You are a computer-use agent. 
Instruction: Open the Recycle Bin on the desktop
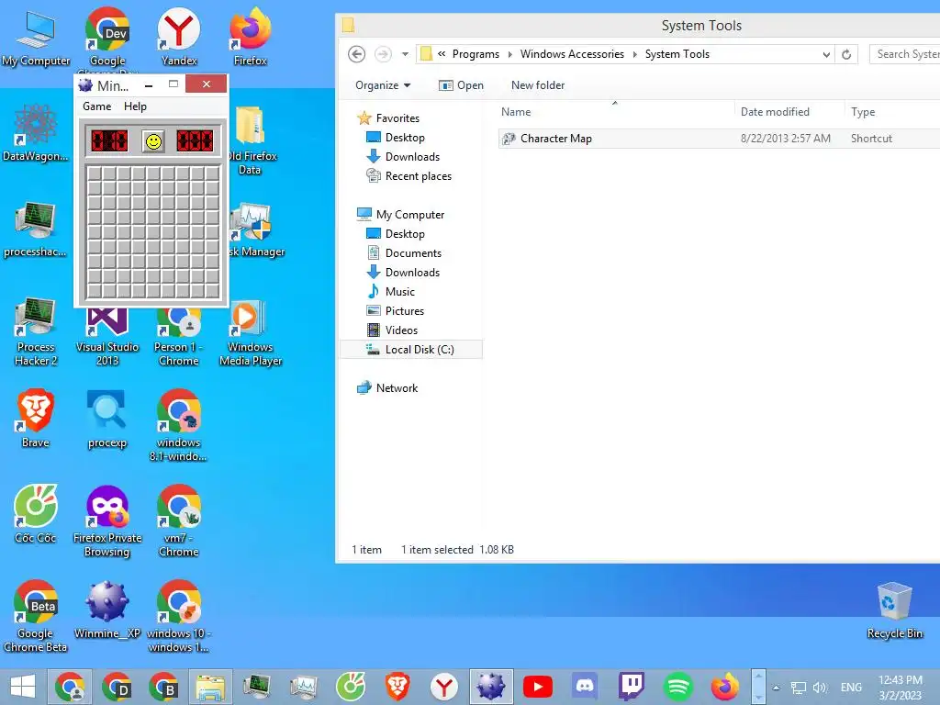click(x=894, y=610)
